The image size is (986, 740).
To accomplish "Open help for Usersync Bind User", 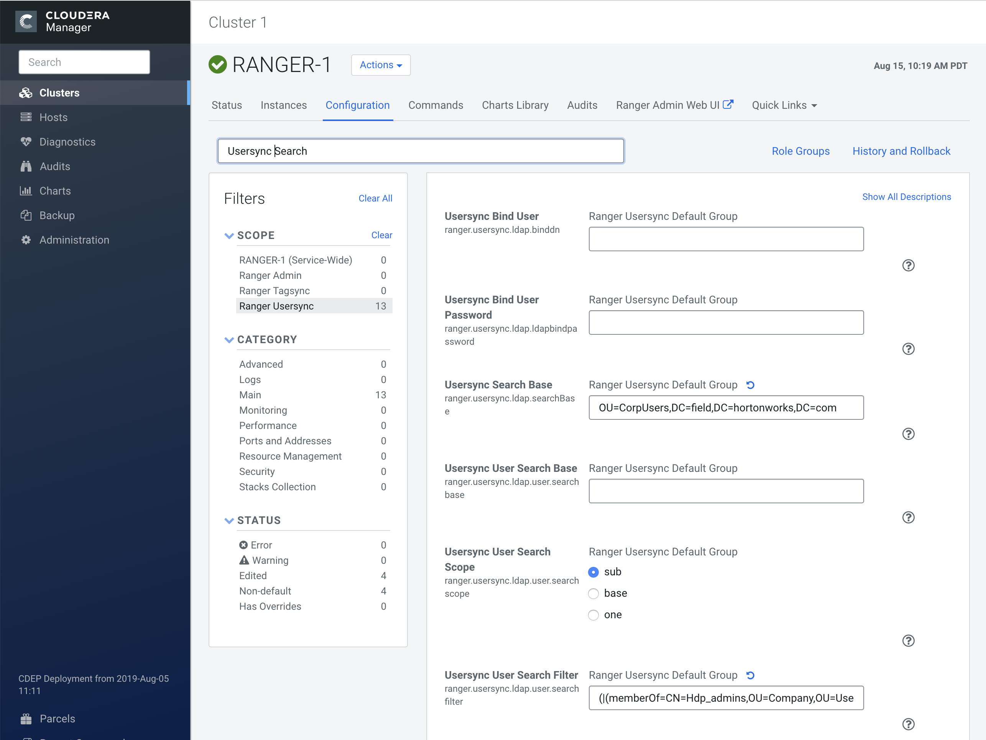I will (908, 265).
